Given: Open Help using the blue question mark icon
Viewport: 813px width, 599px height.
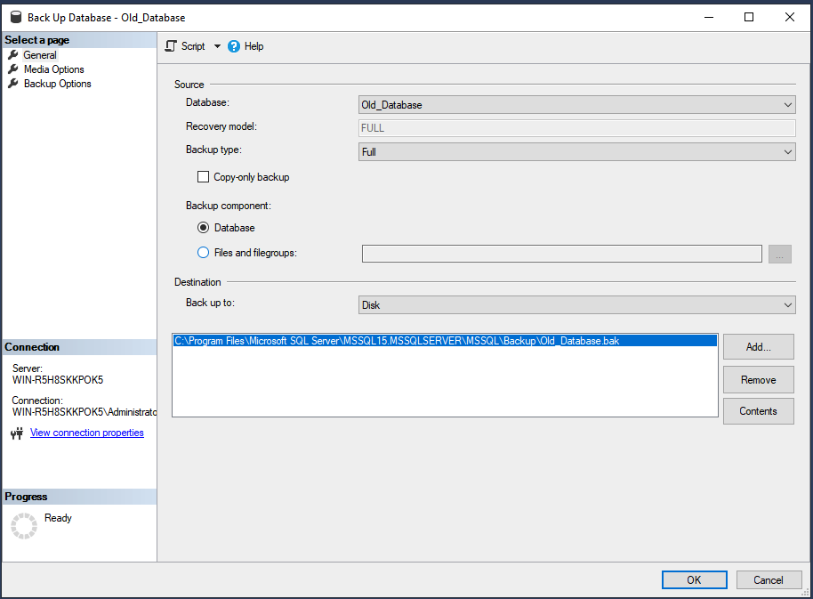Looking at the screenshot, I should pos(233,45).
